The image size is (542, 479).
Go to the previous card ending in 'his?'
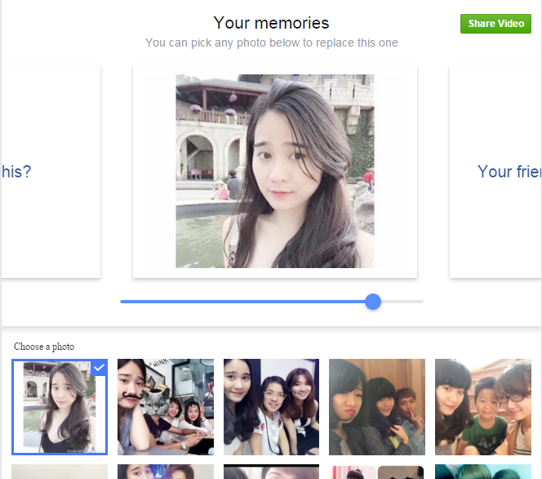(x=51, y=171)
